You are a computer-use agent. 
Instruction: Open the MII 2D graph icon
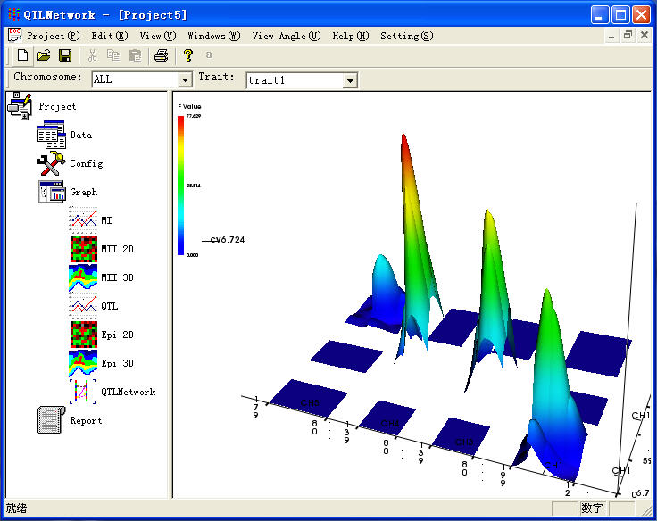[83, 249]
